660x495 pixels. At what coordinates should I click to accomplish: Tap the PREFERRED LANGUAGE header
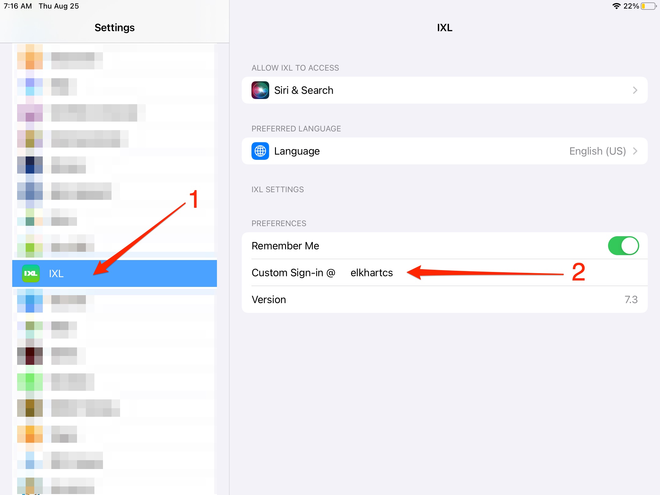296,129
